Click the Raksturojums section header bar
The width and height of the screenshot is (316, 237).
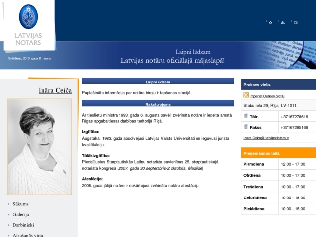(x=158, y=103)
